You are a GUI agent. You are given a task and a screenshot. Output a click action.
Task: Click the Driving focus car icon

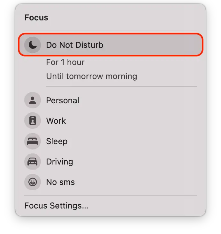pos(33,162)
